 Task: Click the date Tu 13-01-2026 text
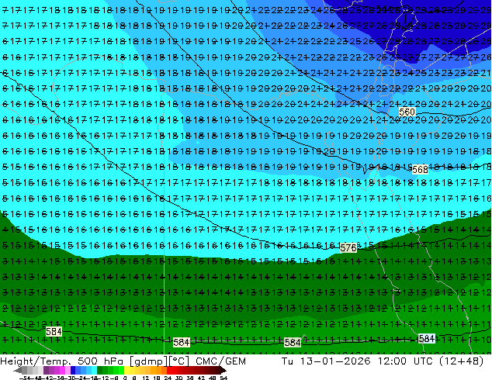click(x=326, y=361)
